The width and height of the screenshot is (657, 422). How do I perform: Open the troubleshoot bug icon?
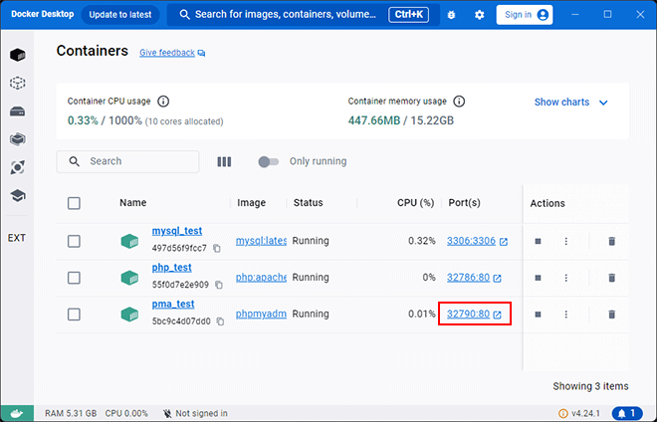451,15
